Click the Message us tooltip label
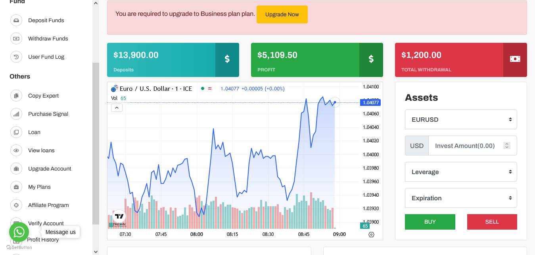 coord(60,232)
